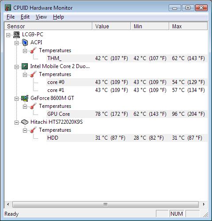The height and width of the screenshot is (221, 212).
Task: Open the Help menu
Action: tap(58, 17)
